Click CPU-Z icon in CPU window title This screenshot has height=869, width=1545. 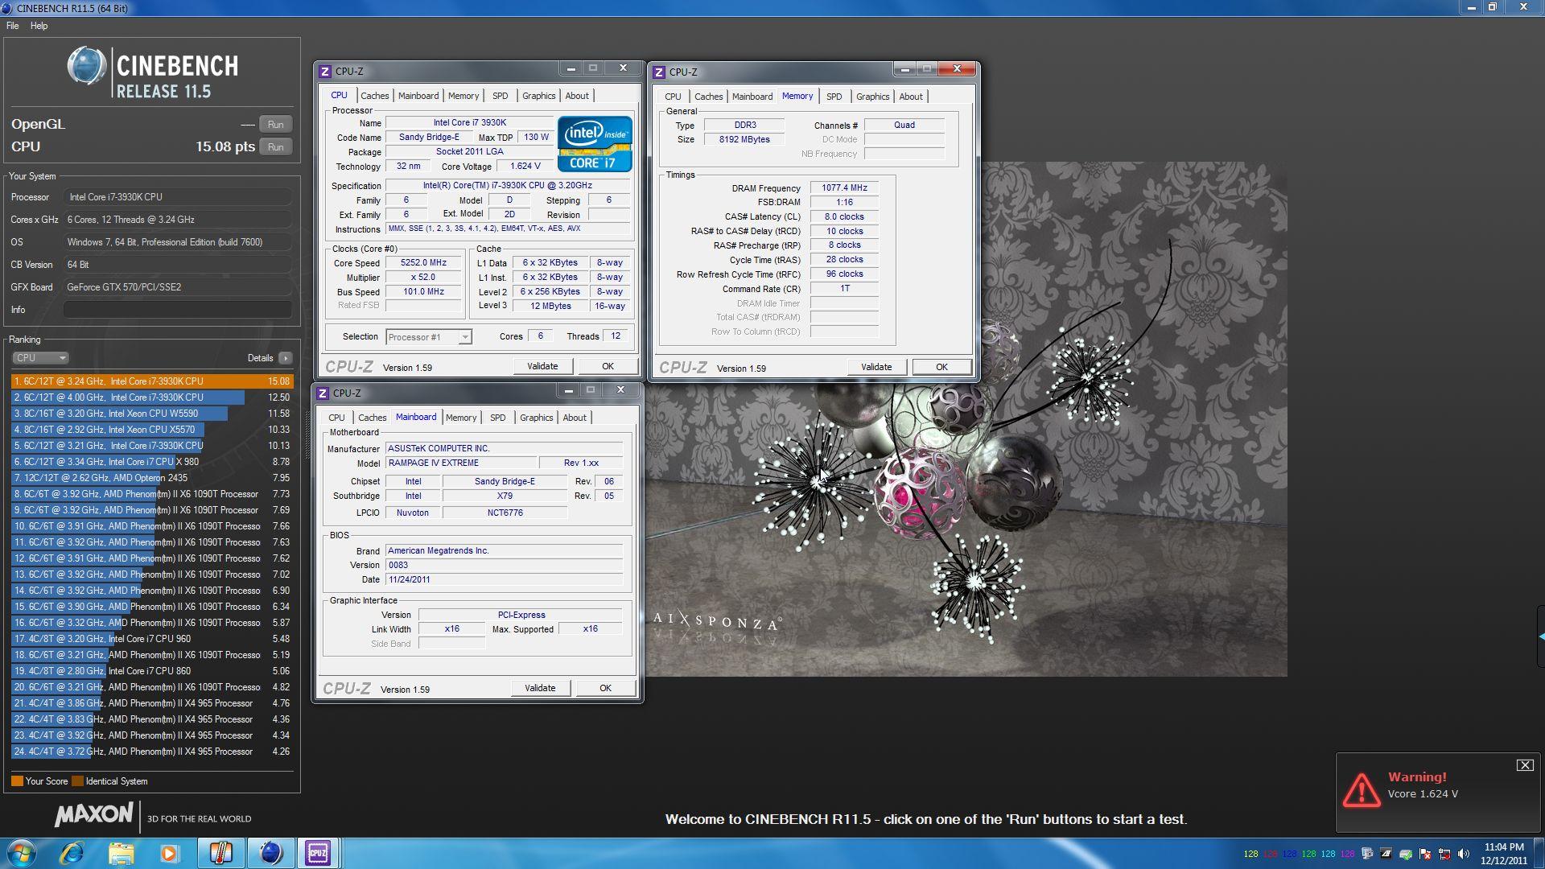tap(325, 71)
